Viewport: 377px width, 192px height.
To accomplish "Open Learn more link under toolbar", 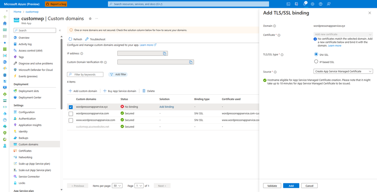I will point(148,45).
